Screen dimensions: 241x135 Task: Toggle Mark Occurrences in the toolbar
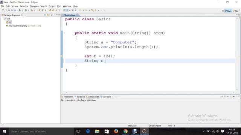tap(64, 10)
